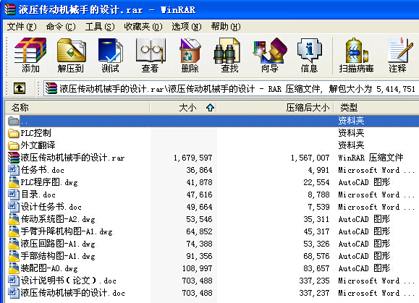The height and width of the screenshot is (303, 419).
Task: Click the WinRAR title bar logo icon
Action: [x=10, y=9]
